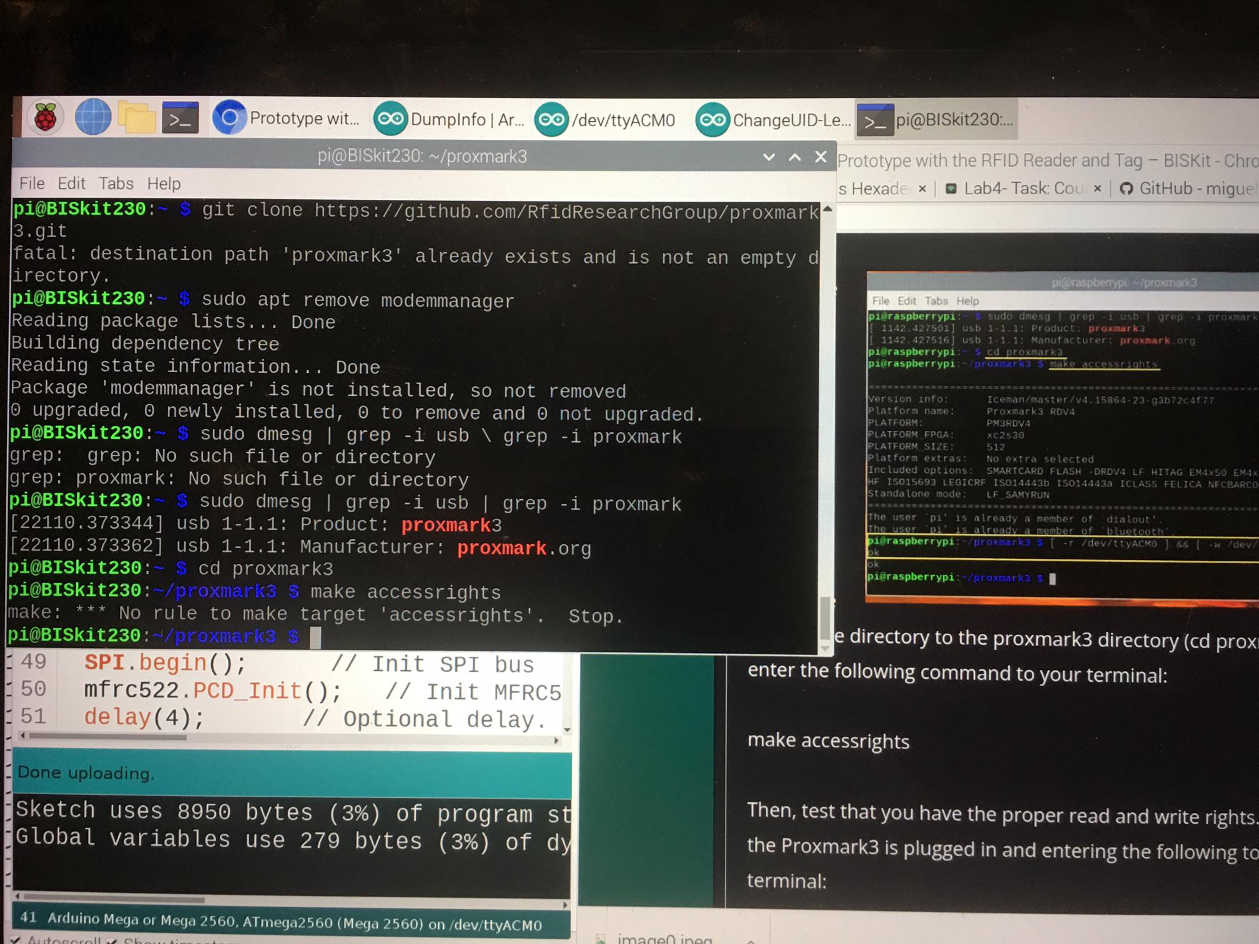Open the terminal Edit menu
Image resolution: width=1259 pixels, height=944 pixels.
point(71,184)
